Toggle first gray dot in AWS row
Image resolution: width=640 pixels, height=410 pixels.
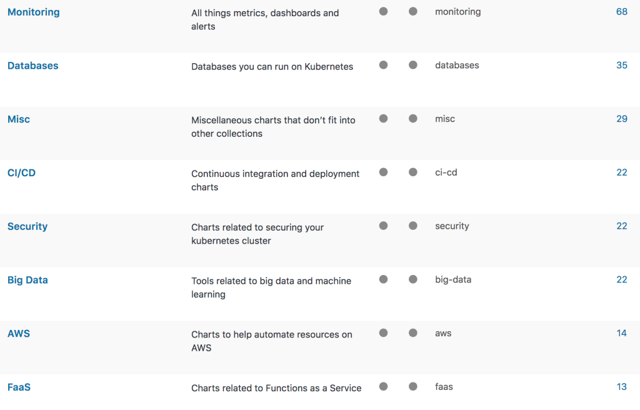pos(383,333)
